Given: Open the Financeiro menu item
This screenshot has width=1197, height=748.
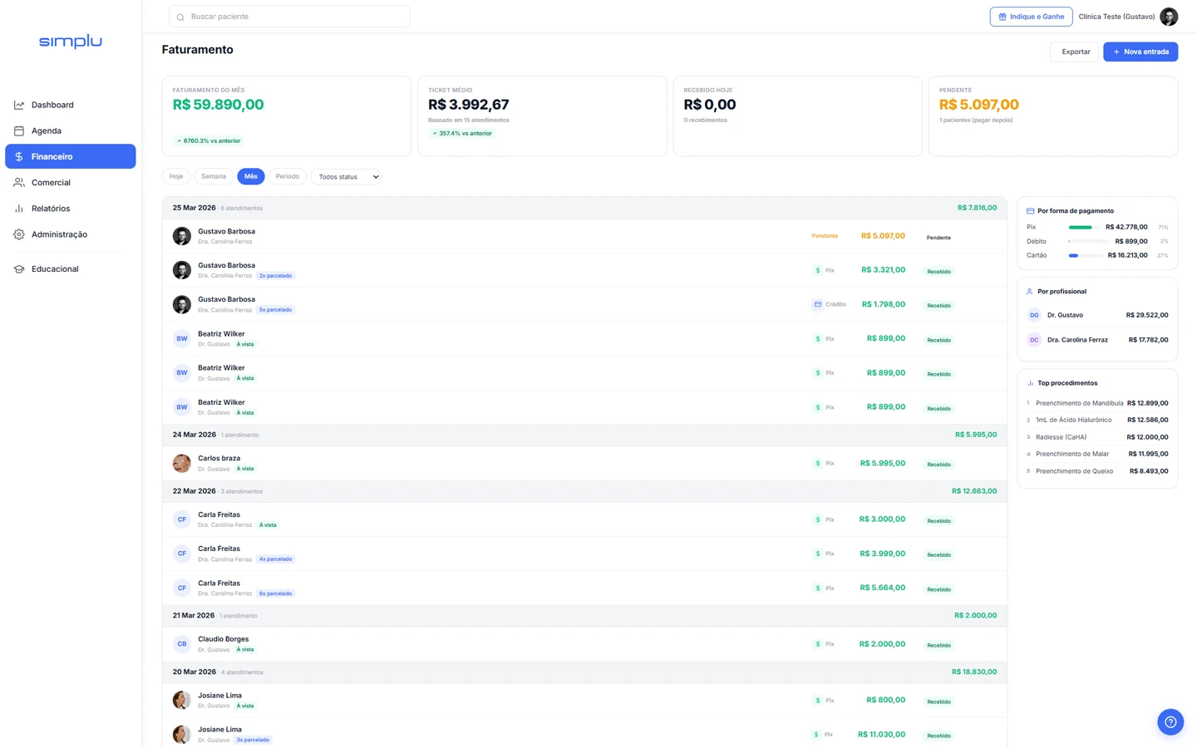Looking at the screenshot, I should click(71, 156).
